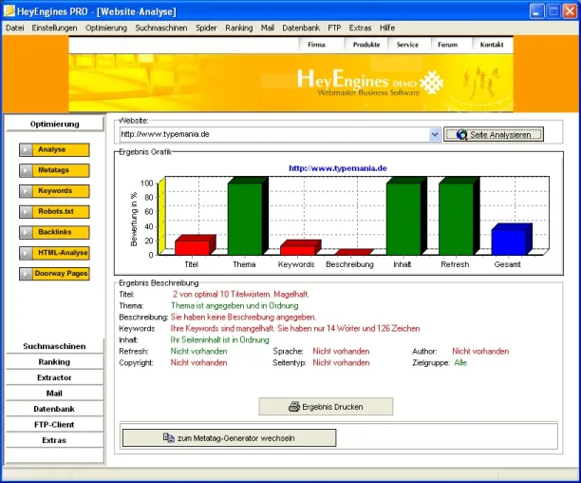Click the arrow icon beside Keywords

click(26, 191)
